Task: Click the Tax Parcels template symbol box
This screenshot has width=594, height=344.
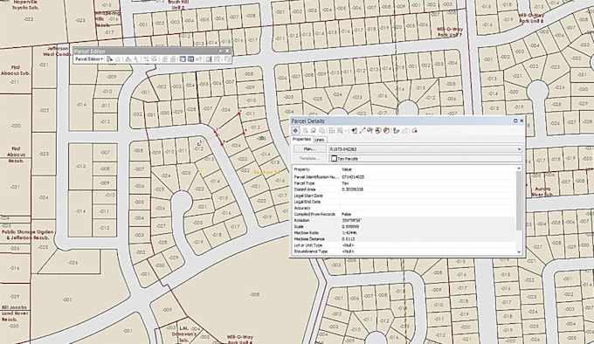Action: click(334, 159)
